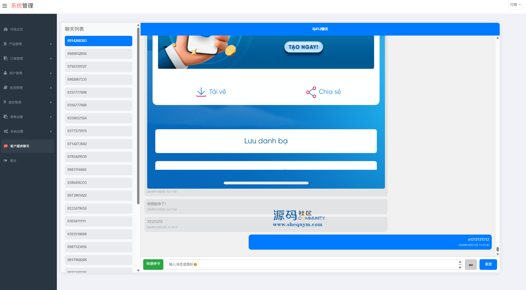Click the 客户服务聊天 chat bubble icon

click(x=6, y=146)
